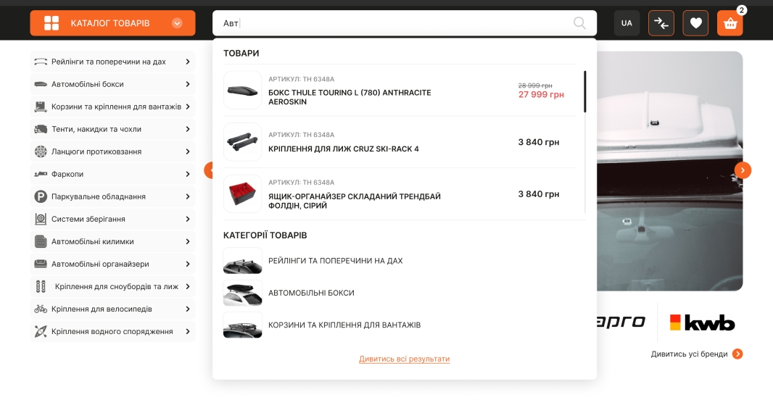The height and width of the screenshot is (400, 773).
Task: Click the Ланцюги противоковзання wheel icon
Action: (41, 151)
